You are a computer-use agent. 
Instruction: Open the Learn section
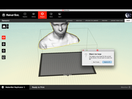pos(60,15)
